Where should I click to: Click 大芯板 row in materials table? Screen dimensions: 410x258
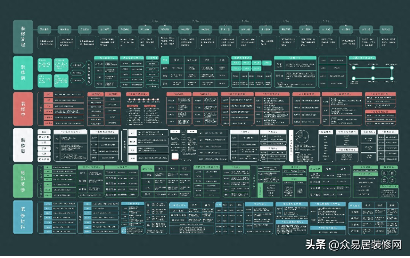355,230
